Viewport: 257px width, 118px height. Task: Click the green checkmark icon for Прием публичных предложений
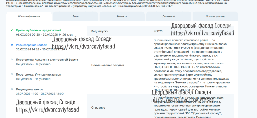pyautogui.click(x=12, y=30)
